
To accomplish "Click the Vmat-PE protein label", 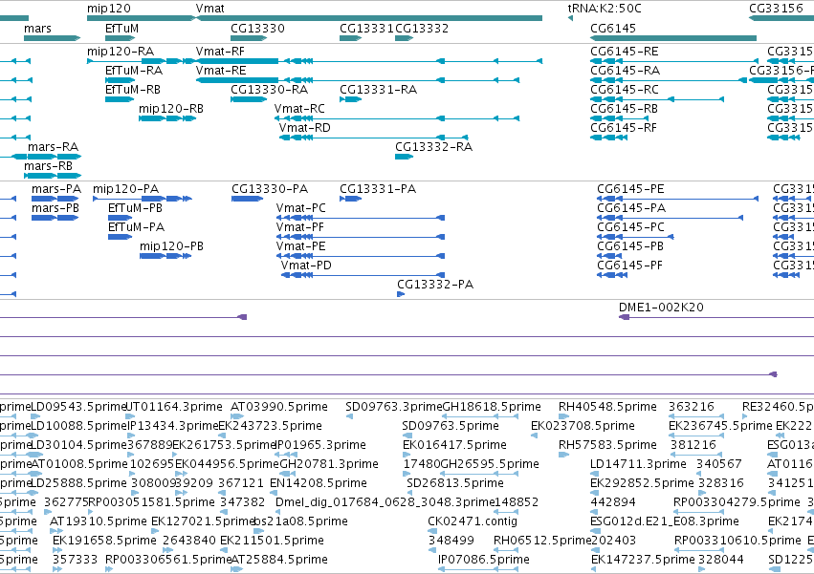I will click(301, 246).
